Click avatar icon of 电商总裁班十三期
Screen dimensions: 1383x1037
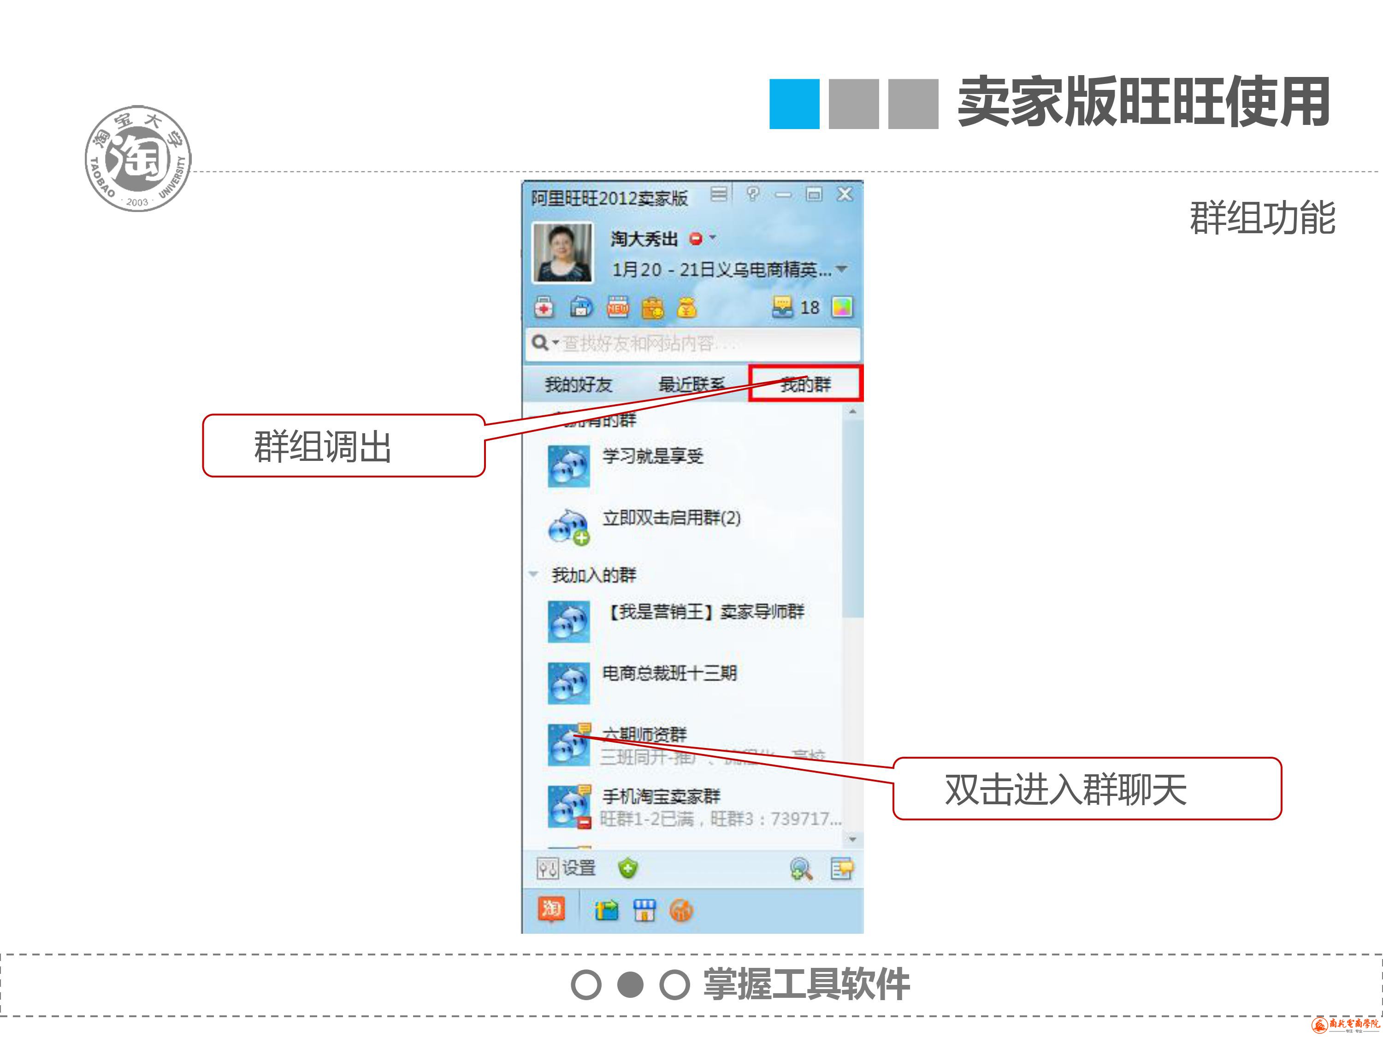568,683
